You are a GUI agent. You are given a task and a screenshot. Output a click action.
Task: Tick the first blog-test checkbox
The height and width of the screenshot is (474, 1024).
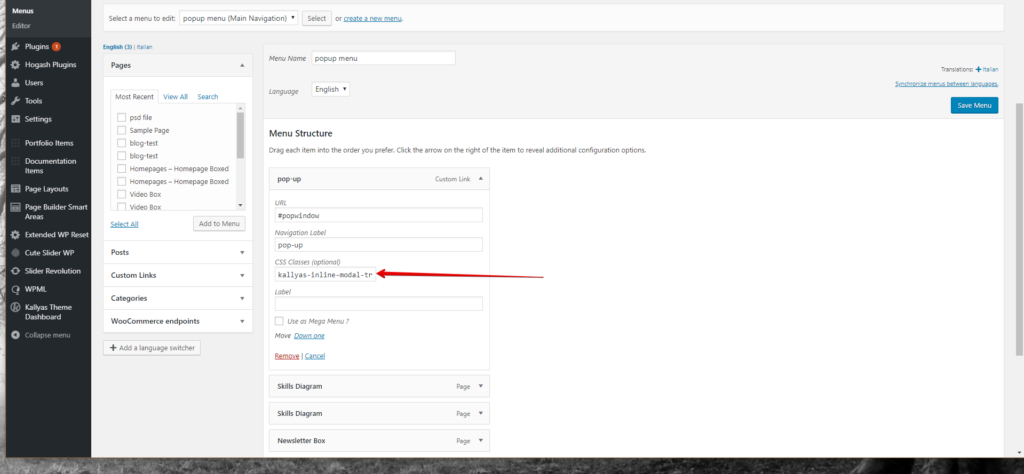122,143
